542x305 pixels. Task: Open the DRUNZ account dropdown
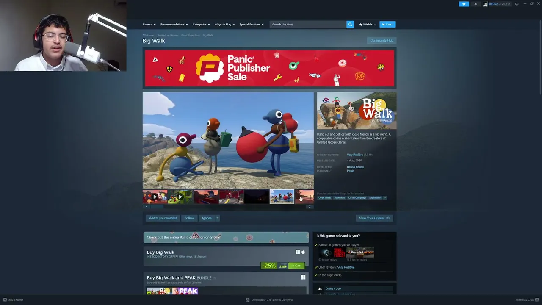[x=500, y=4]
